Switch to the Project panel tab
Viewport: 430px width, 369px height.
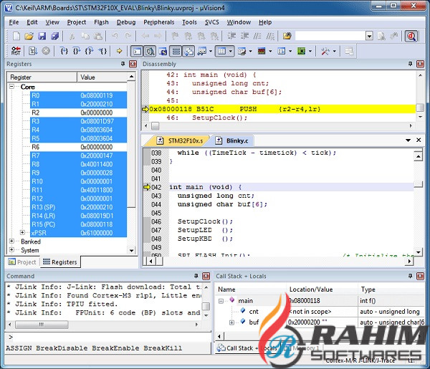(22, 262)
